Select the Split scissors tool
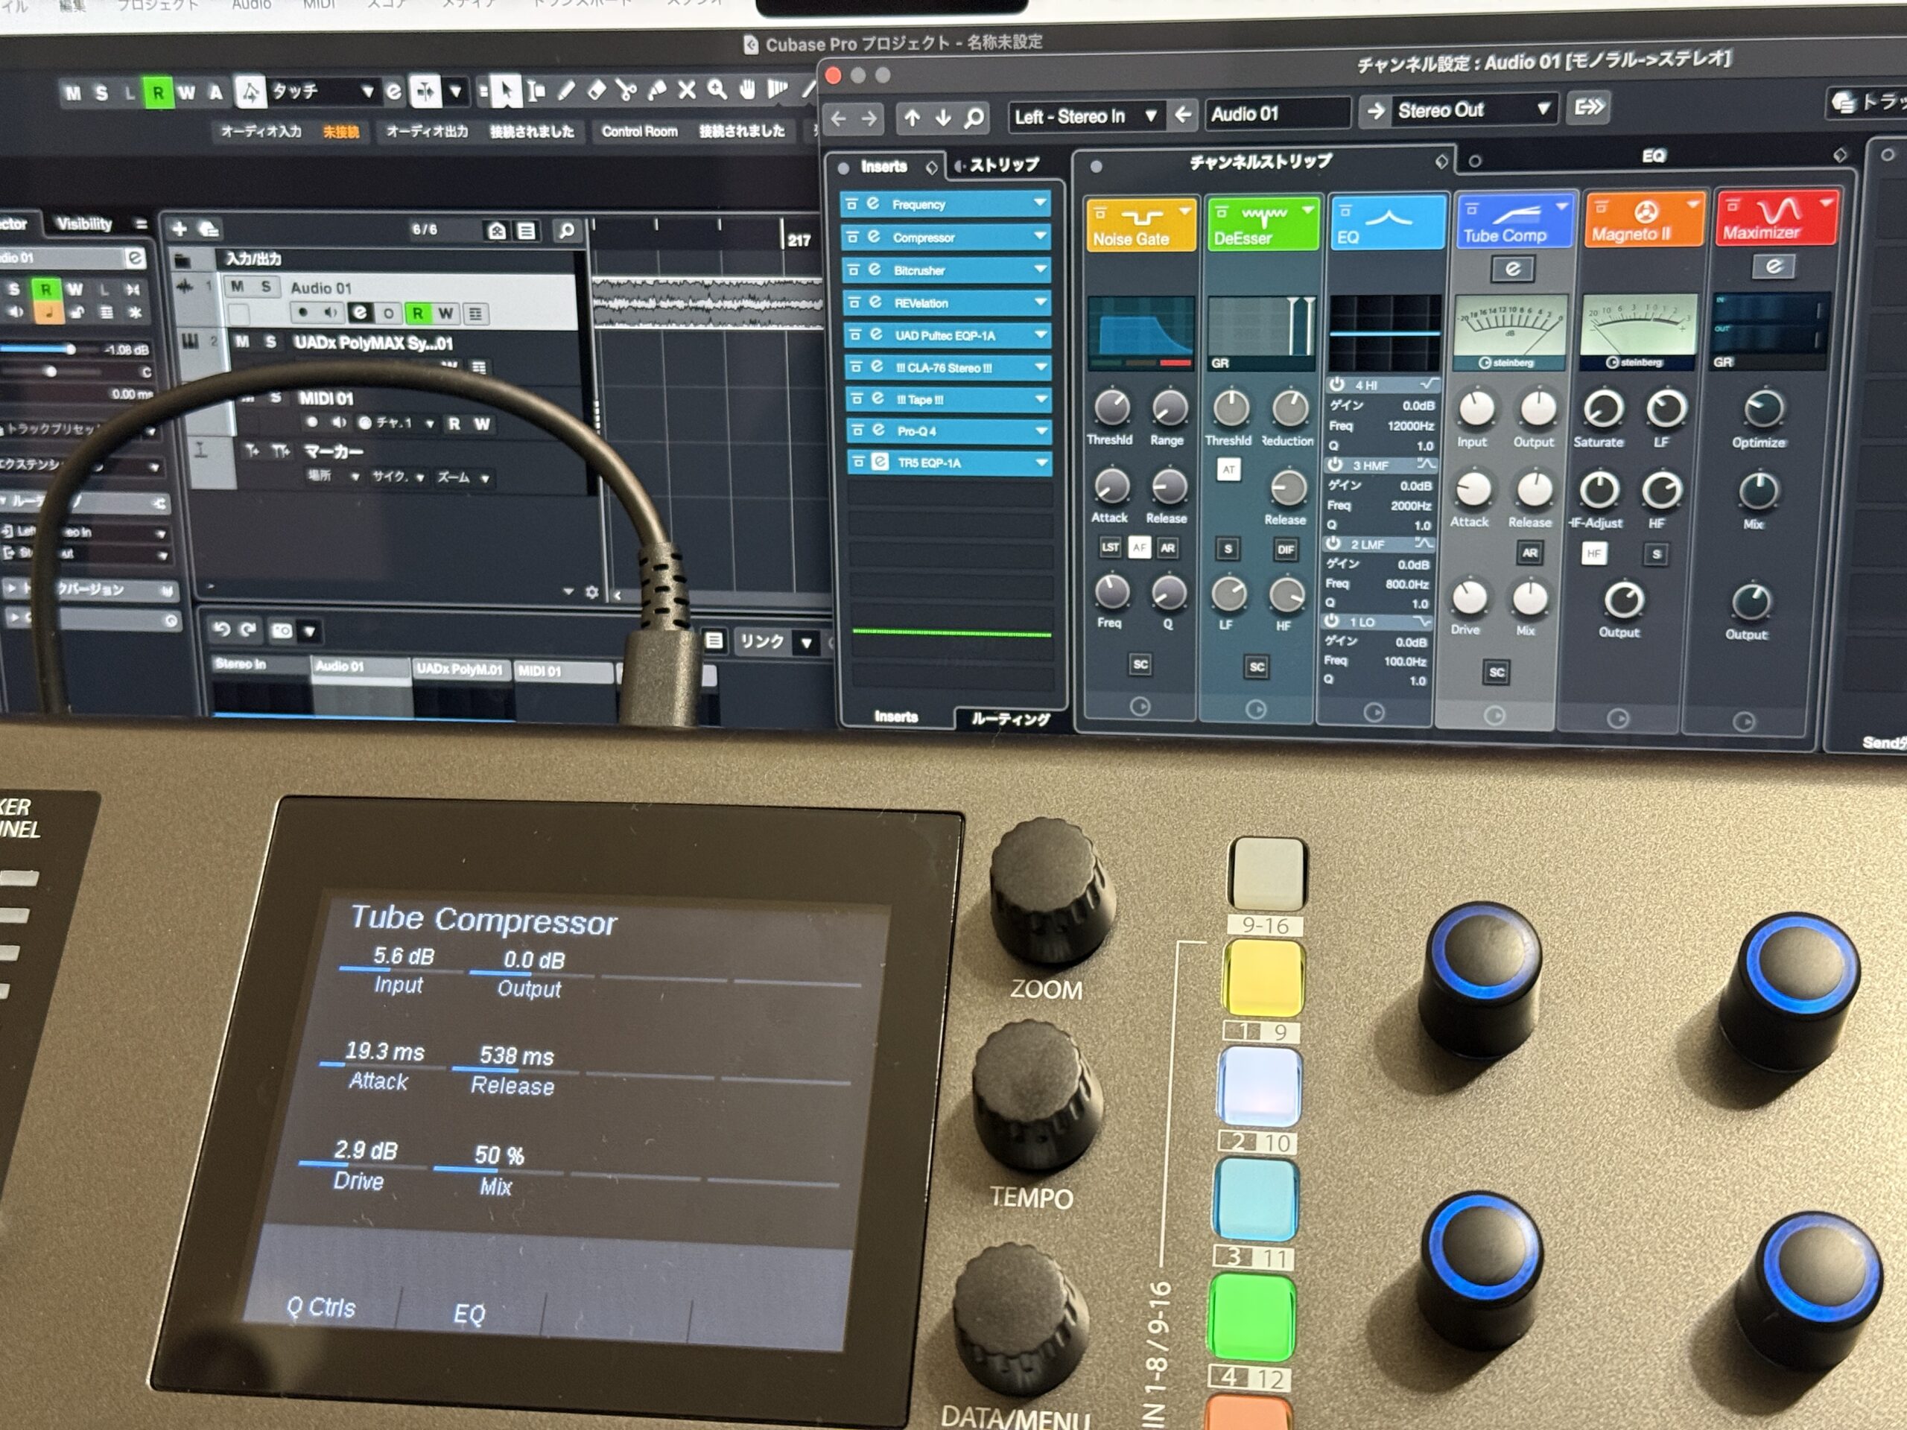 (x=626, y=91)
